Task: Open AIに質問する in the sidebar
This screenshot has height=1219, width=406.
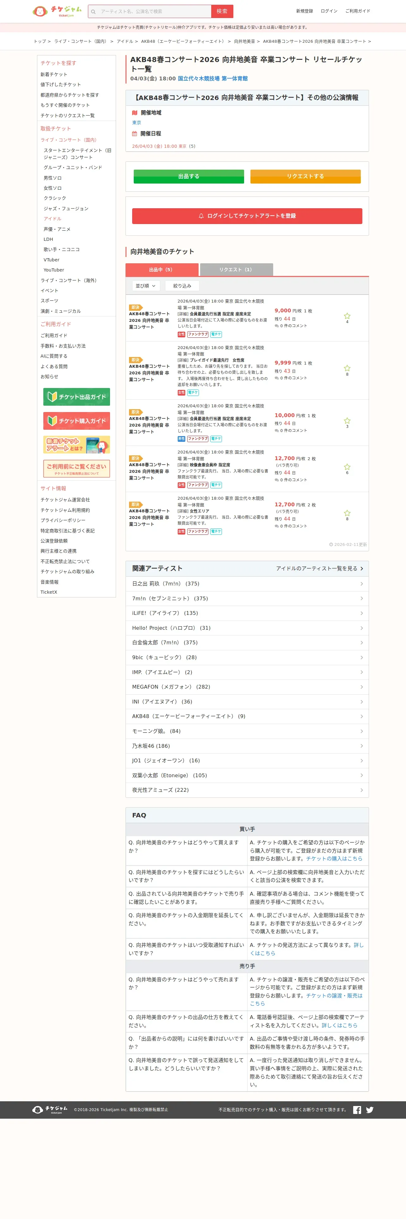Action: (x=54, y=356)
